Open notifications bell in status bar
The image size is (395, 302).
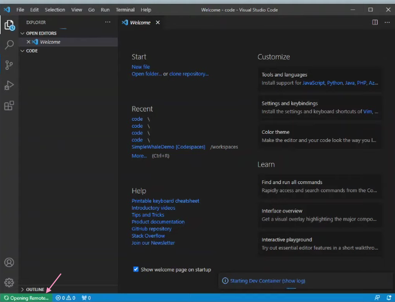point(389,298)
